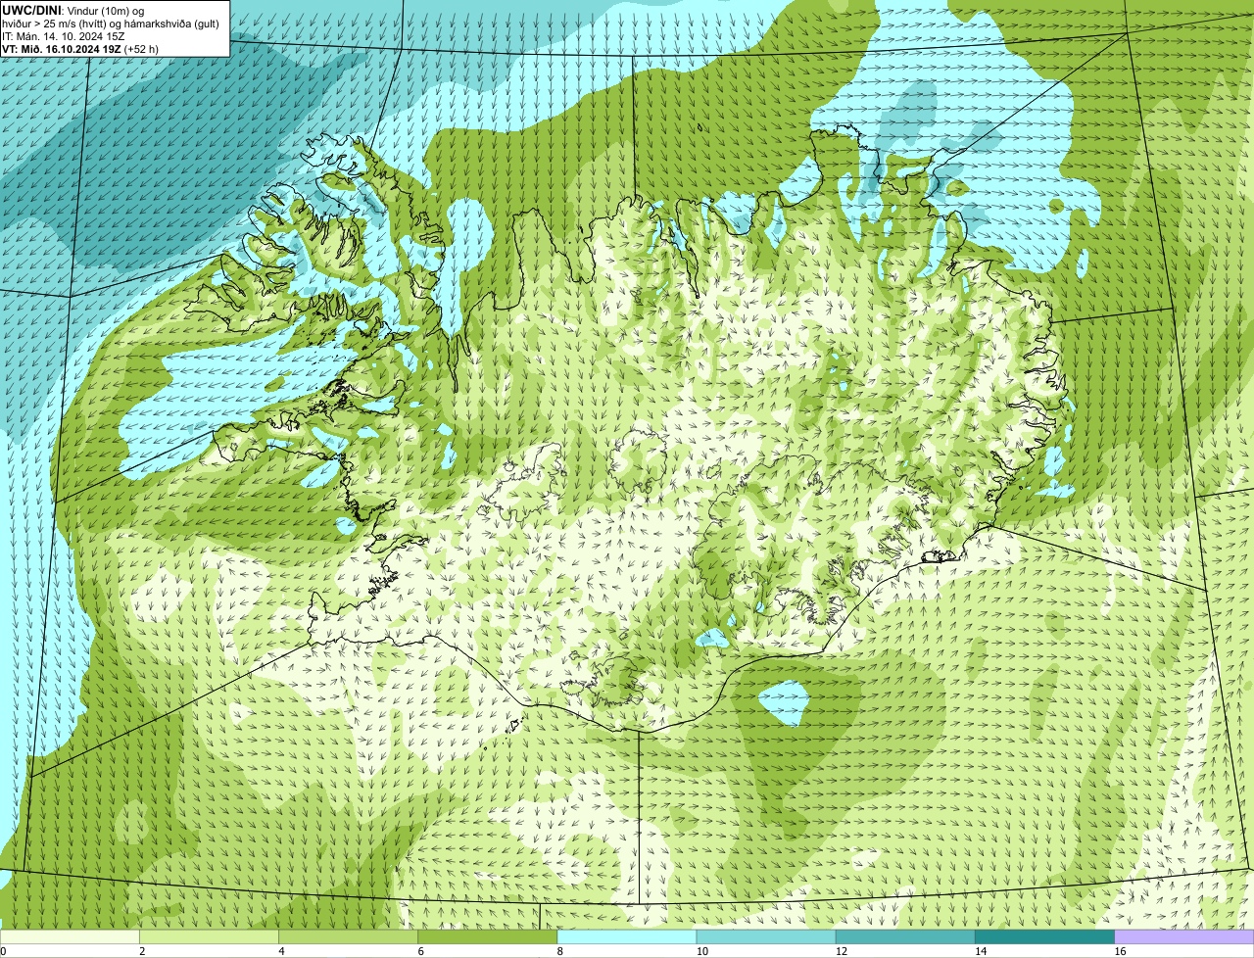Click the legend scale label '16'
The height and width of the screenshot is (958, 1254).
click(x=1120, y=951)
